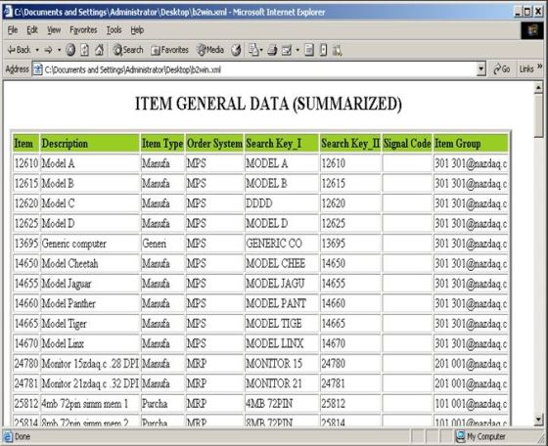Click the Search Key_I column header

pyautogui.click(x=282, y=144)
